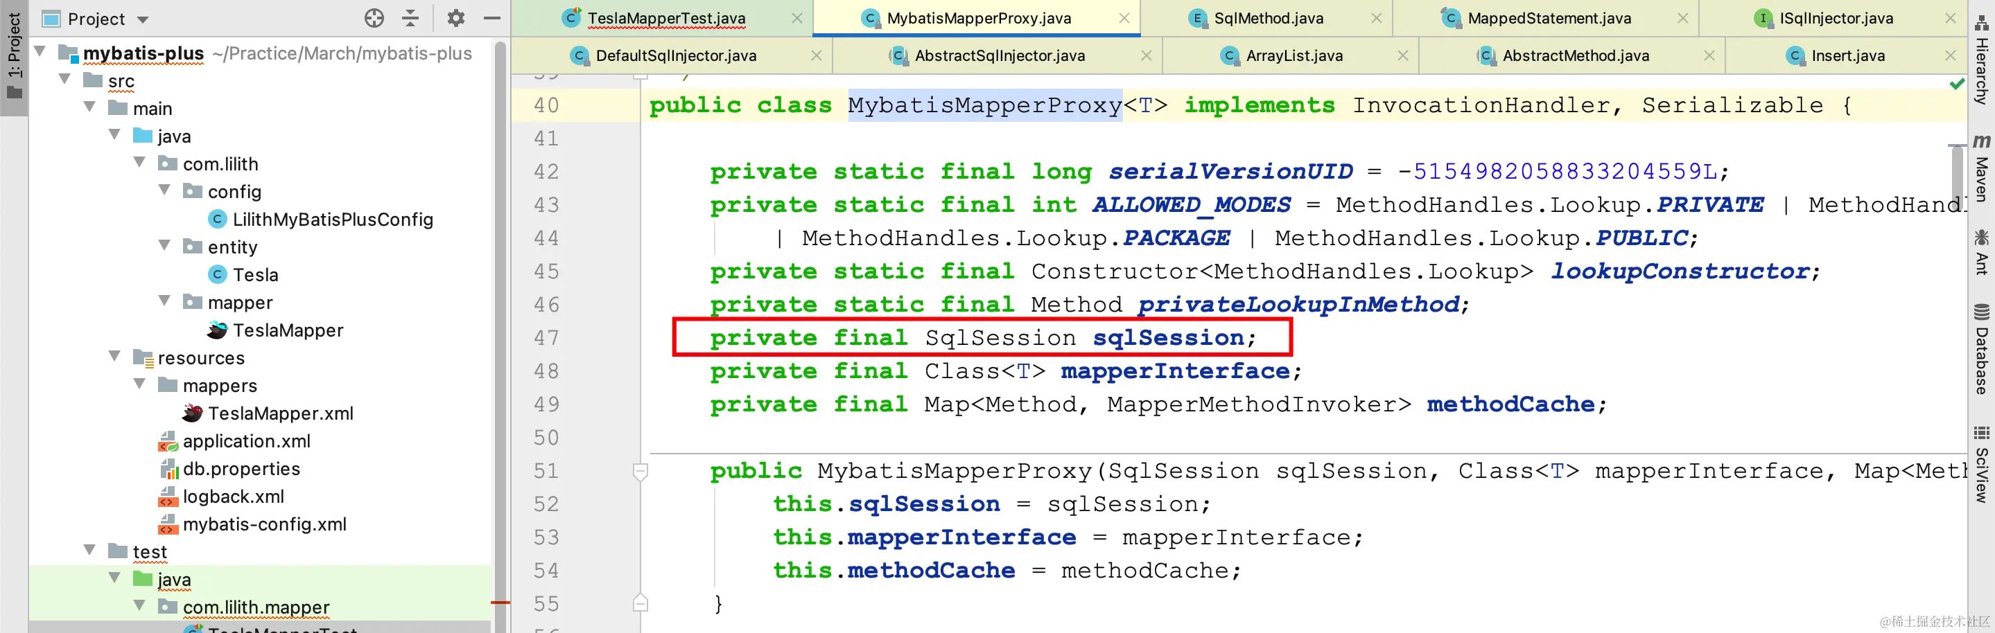
Task: Collapse the java folder under main
Action: pyautogui.click(x=114, y=136)
